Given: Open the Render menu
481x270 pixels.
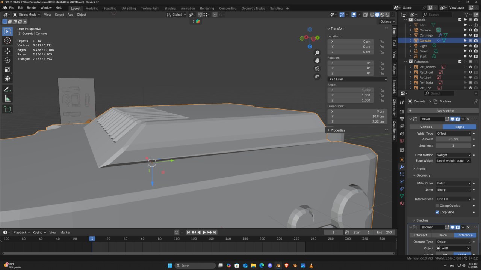Looking at the screenshot, I should [x=32, y=7].
